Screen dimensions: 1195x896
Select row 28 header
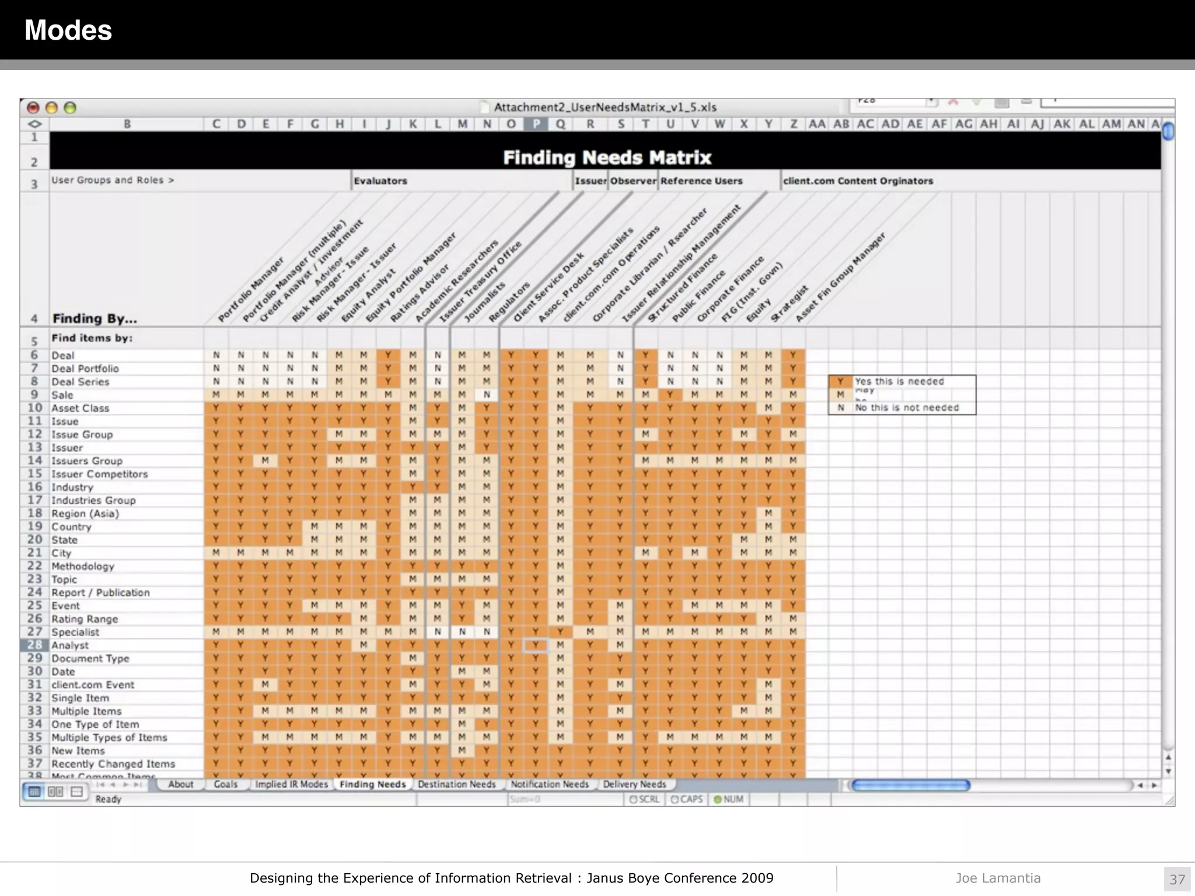(34, 645)
